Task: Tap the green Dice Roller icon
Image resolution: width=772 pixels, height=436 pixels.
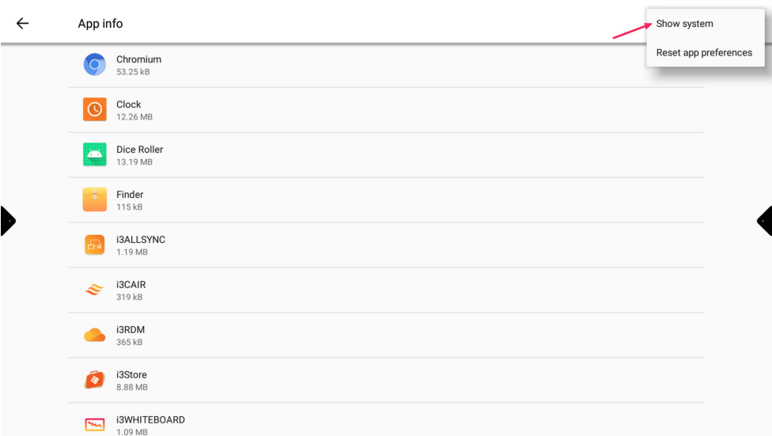Action: pos(95,155)
